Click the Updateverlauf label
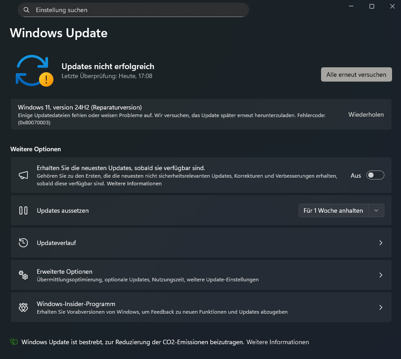Viewport: 401px width, 359px height. pyautogui.click(x=56, y=243)
